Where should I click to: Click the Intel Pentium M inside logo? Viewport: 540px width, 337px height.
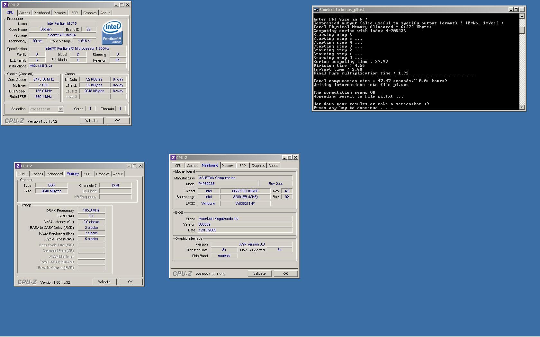click(x=112, y=32)
